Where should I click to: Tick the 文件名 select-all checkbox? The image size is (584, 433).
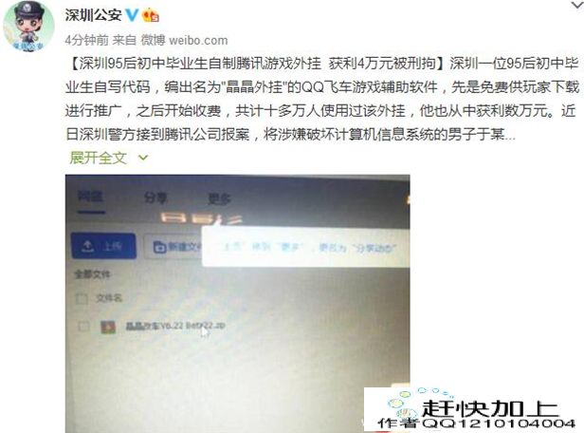pyautogui.click(x=82, y=299)
